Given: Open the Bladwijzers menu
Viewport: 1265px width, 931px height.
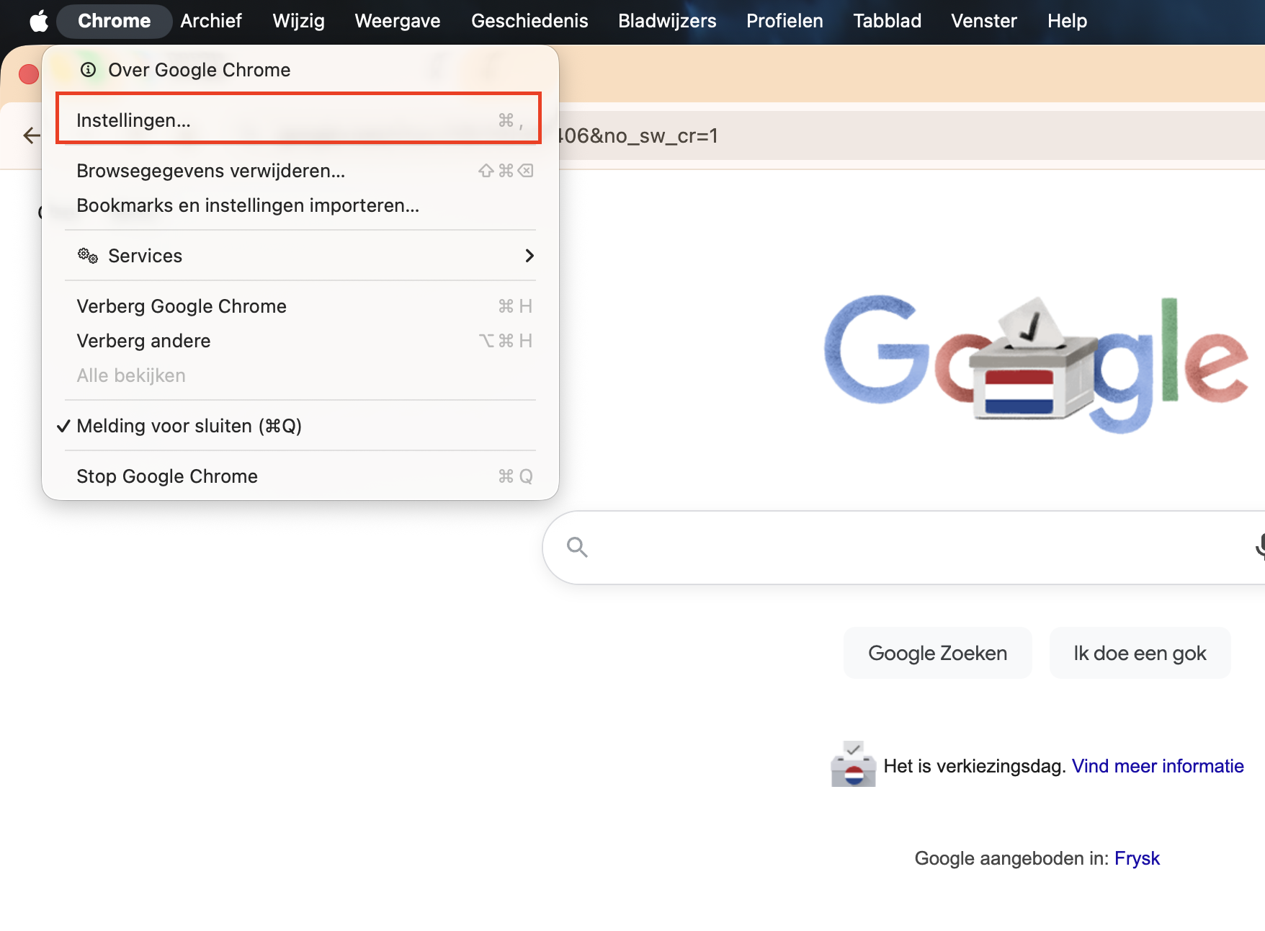Looking at the screenshot, I should tap(666, 20).
